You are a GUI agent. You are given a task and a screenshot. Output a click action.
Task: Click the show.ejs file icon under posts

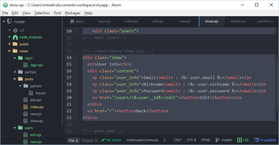pyautogui.click(x=25, y=121)
